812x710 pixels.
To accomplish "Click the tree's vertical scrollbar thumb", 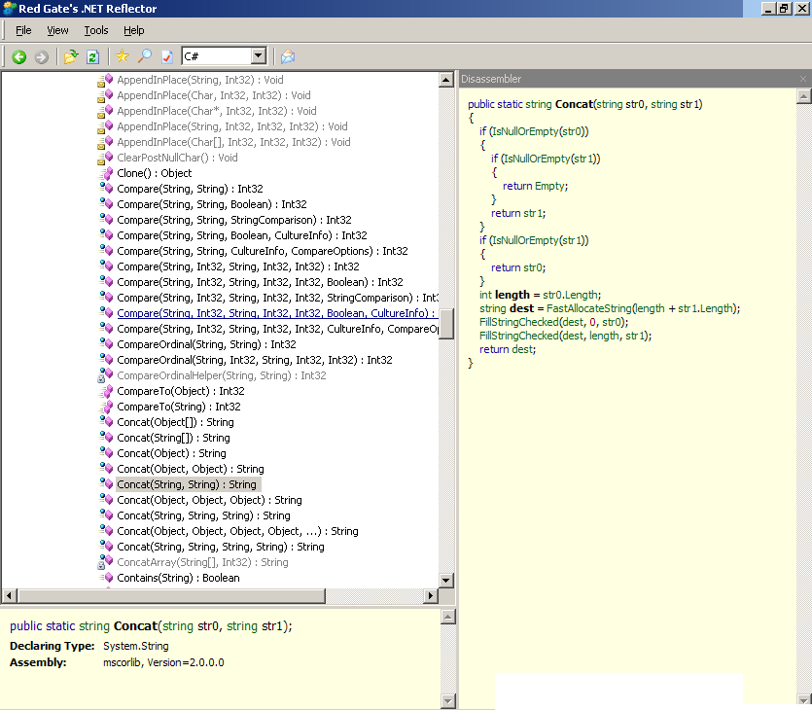I will (446, 324).
